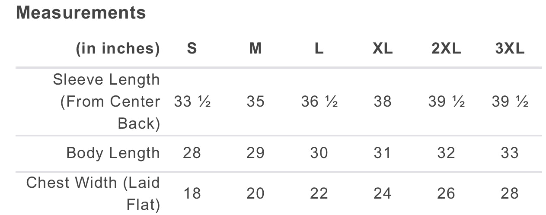
Task: Select the L size column header
Action: [x=319, y=49]
